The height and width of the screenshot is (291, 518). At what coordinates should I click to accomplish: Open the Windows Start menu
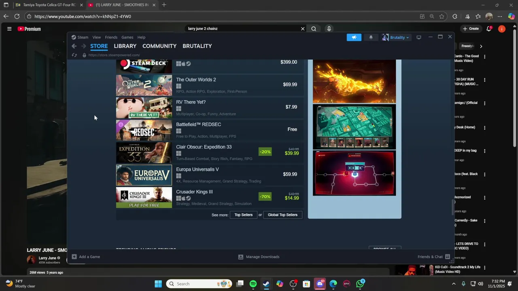click(158, 284)
